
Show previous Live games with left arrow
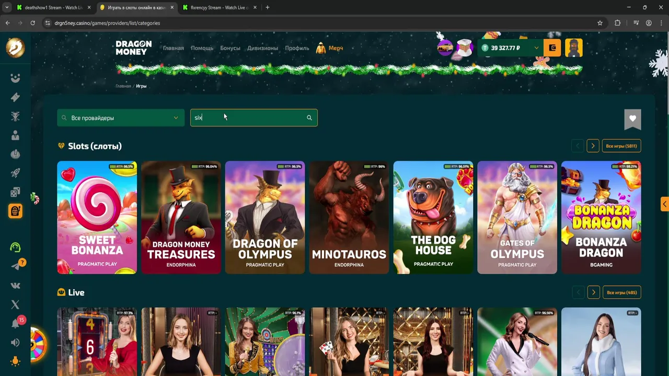click(578, 292)
